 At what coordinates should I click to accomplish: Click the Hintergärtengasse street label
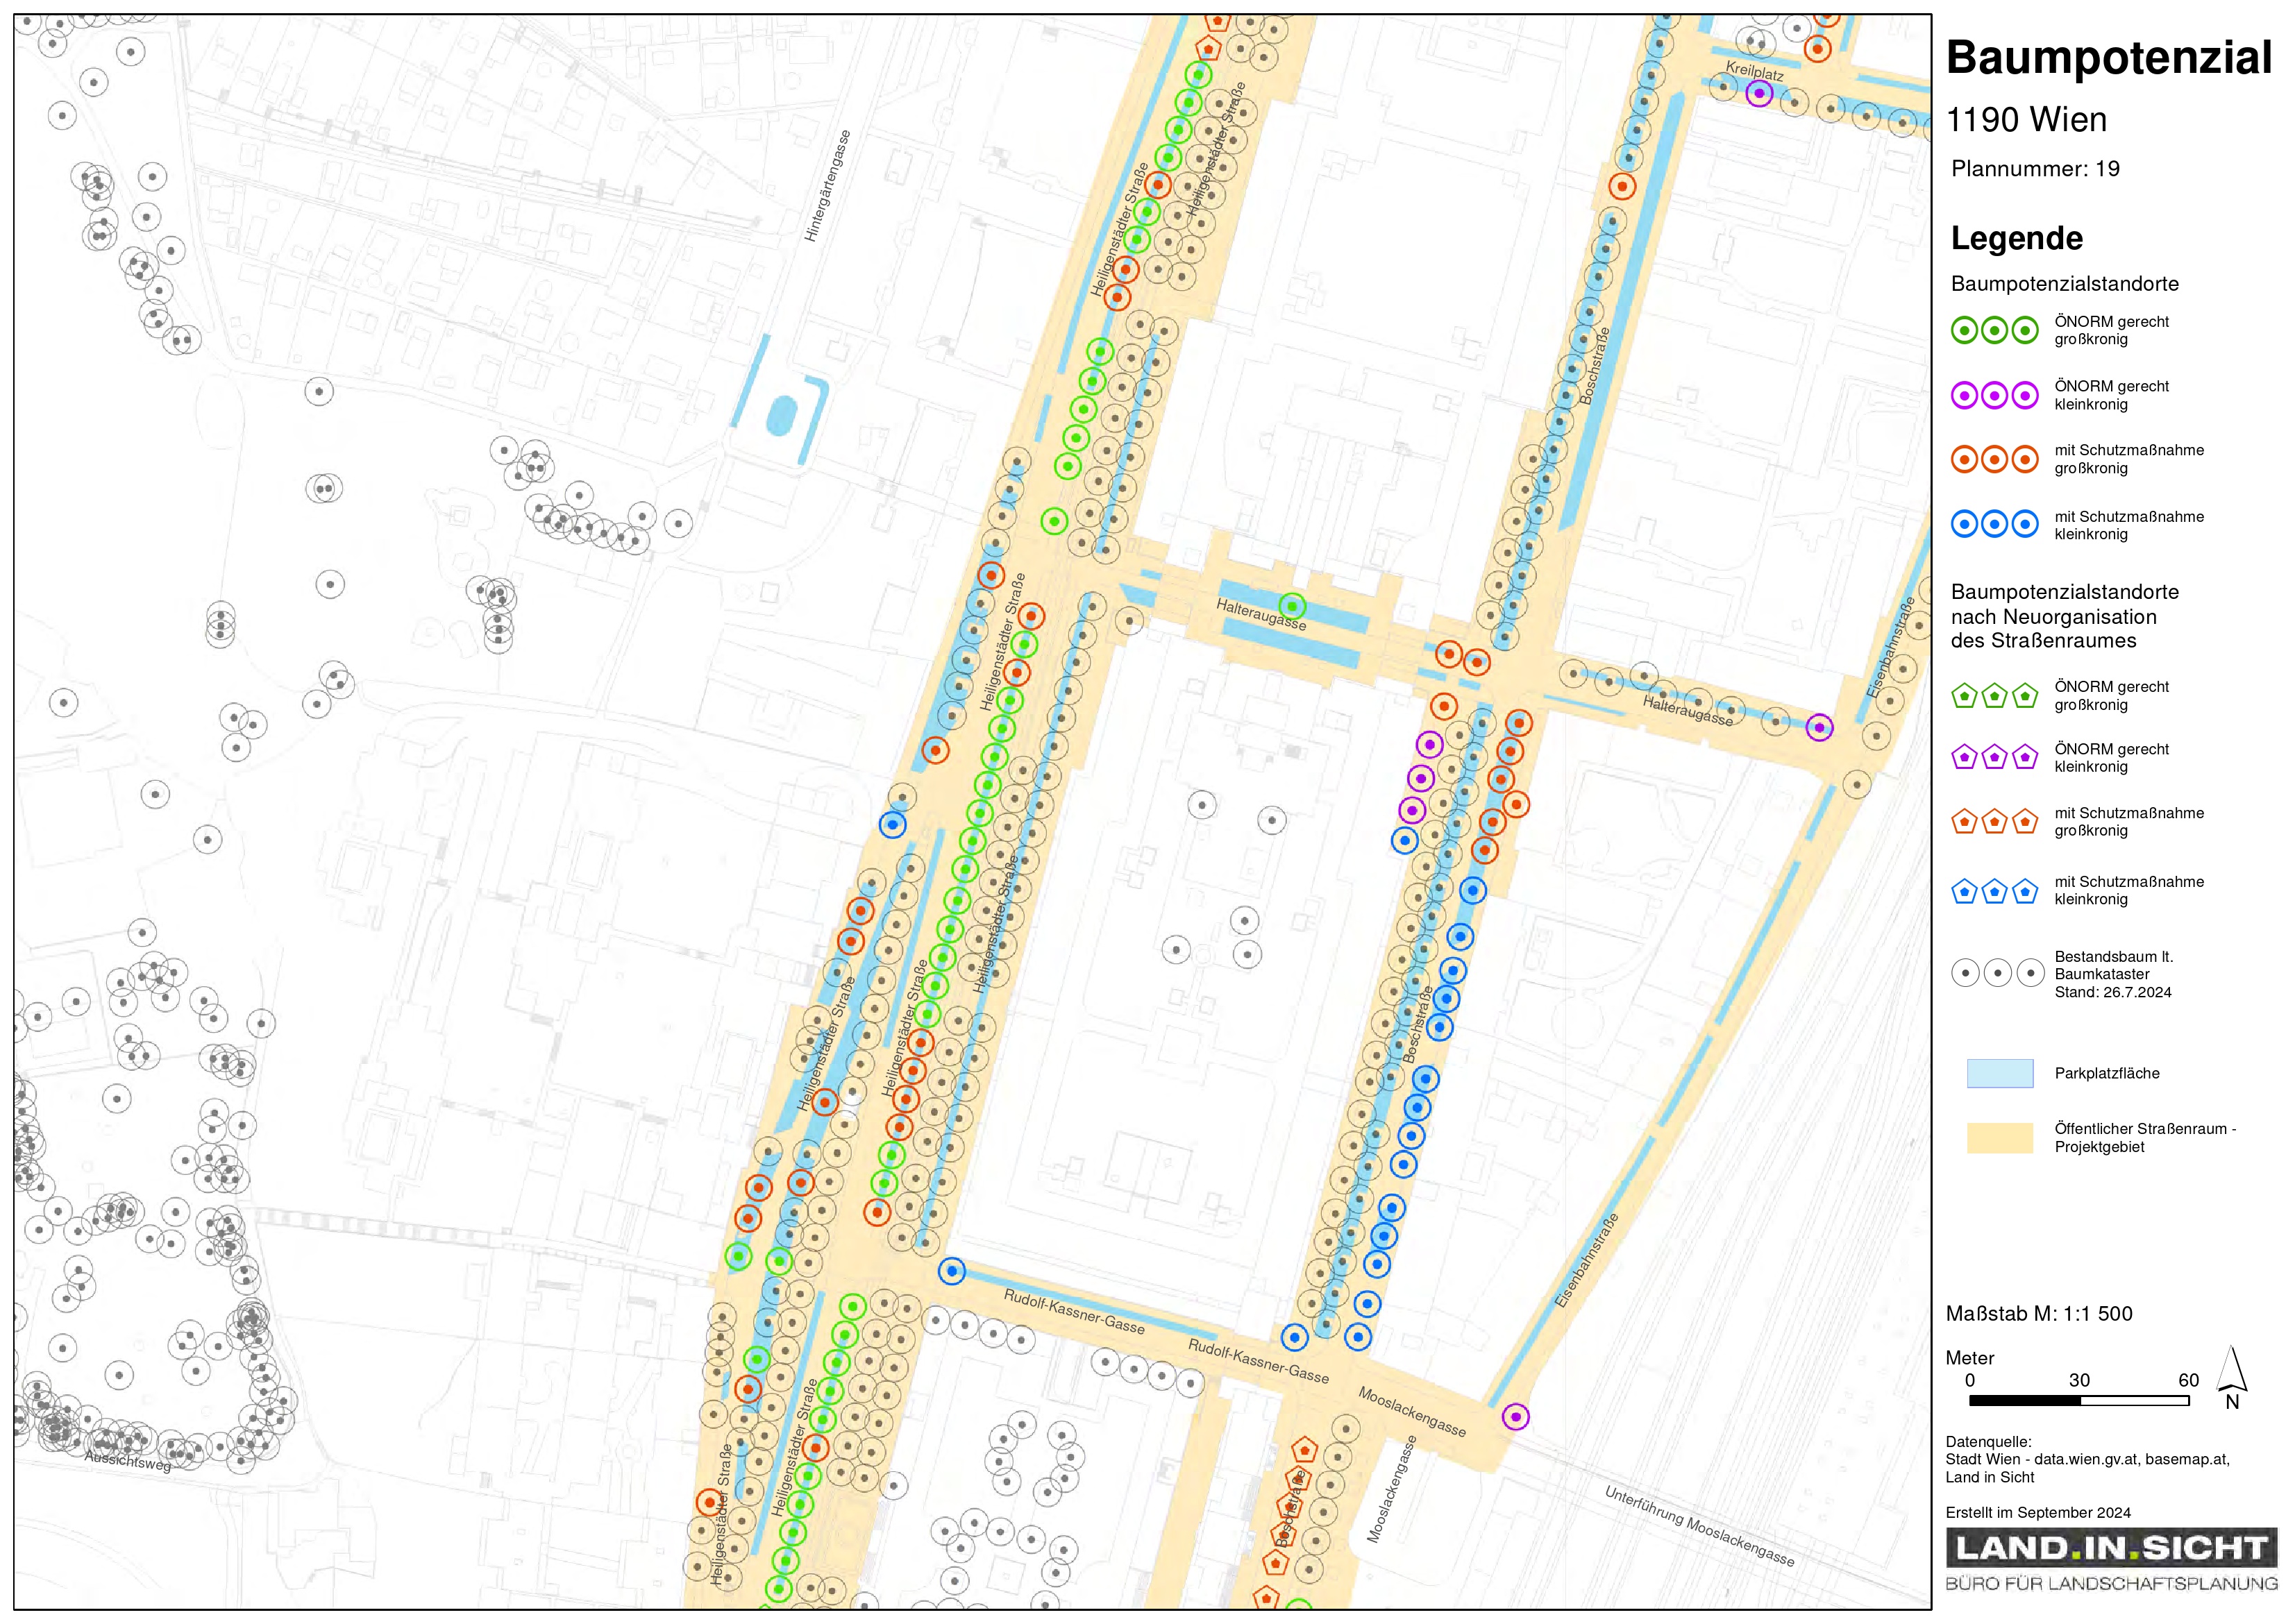click(x=827, y=186)
